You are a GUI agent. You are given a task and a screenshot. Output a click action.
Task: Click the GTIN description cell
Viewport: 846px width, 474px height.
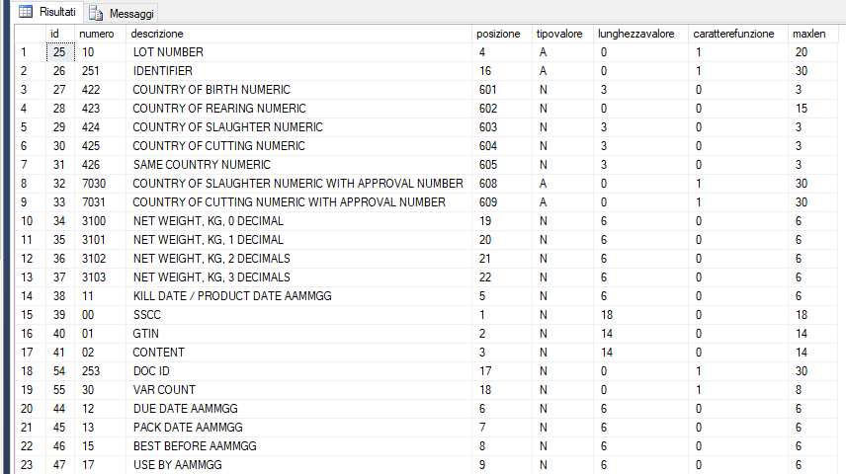(x=145, y=334)
